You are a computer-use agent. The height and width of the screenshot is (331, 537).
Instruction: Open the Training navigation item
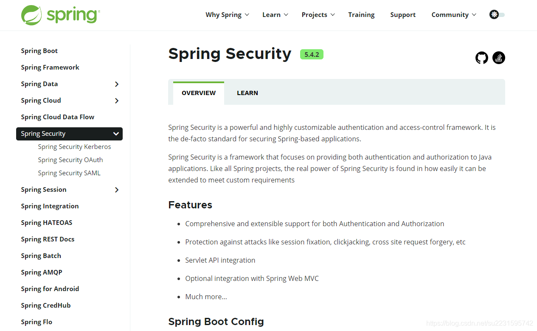pyautogui.click(x=361, y=14)
